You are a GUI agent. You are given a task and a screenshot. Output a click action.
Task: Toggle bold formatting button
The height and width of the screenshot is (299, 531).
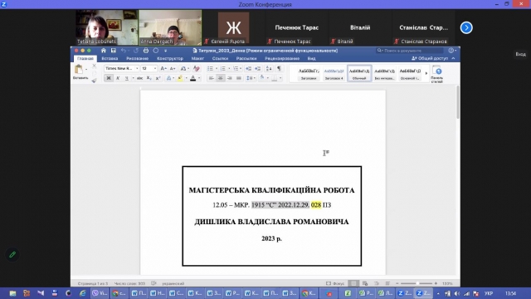[109, 78]
